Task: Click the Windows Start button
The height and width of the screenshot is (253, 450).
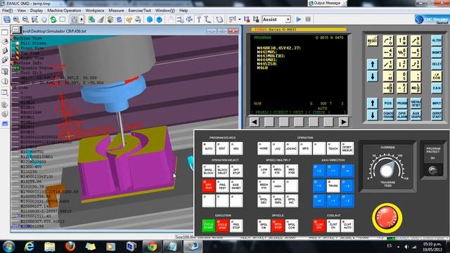Action: point(8,247)
